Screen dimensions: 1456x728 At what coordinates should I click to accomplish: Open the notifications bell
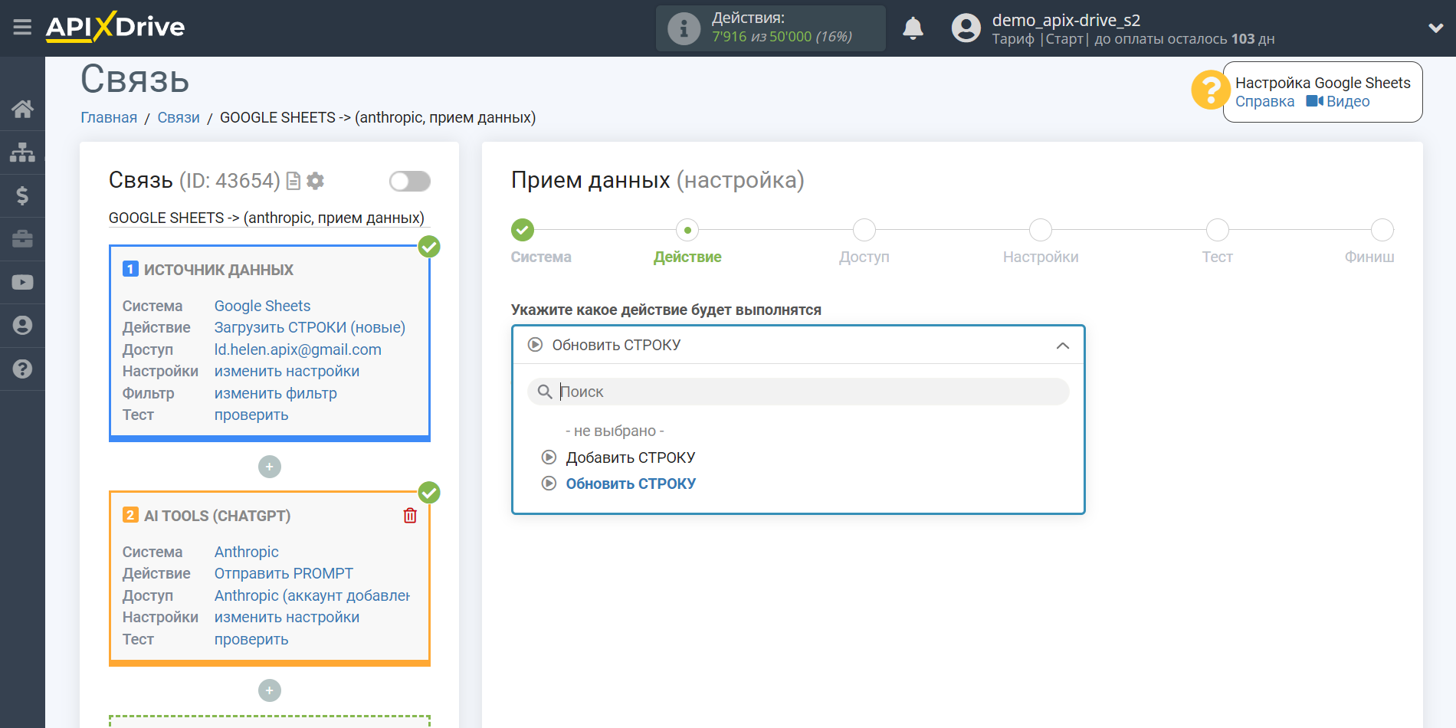[x=913, y=28]
